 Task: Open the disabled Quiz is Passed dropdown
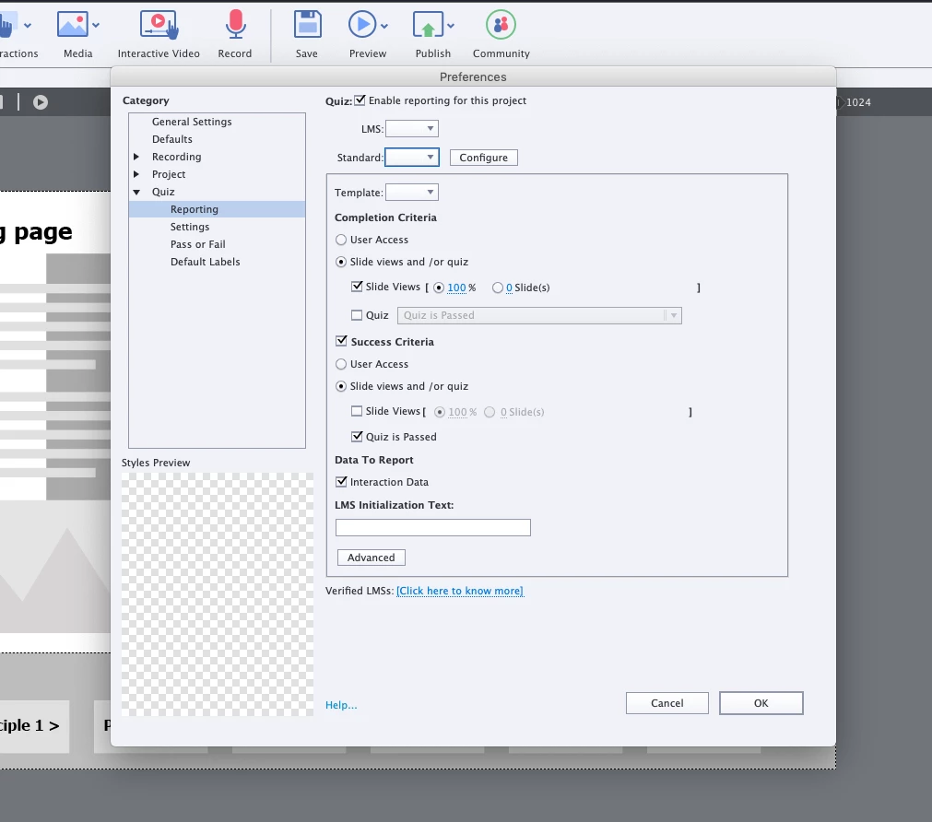pos(539,315)
